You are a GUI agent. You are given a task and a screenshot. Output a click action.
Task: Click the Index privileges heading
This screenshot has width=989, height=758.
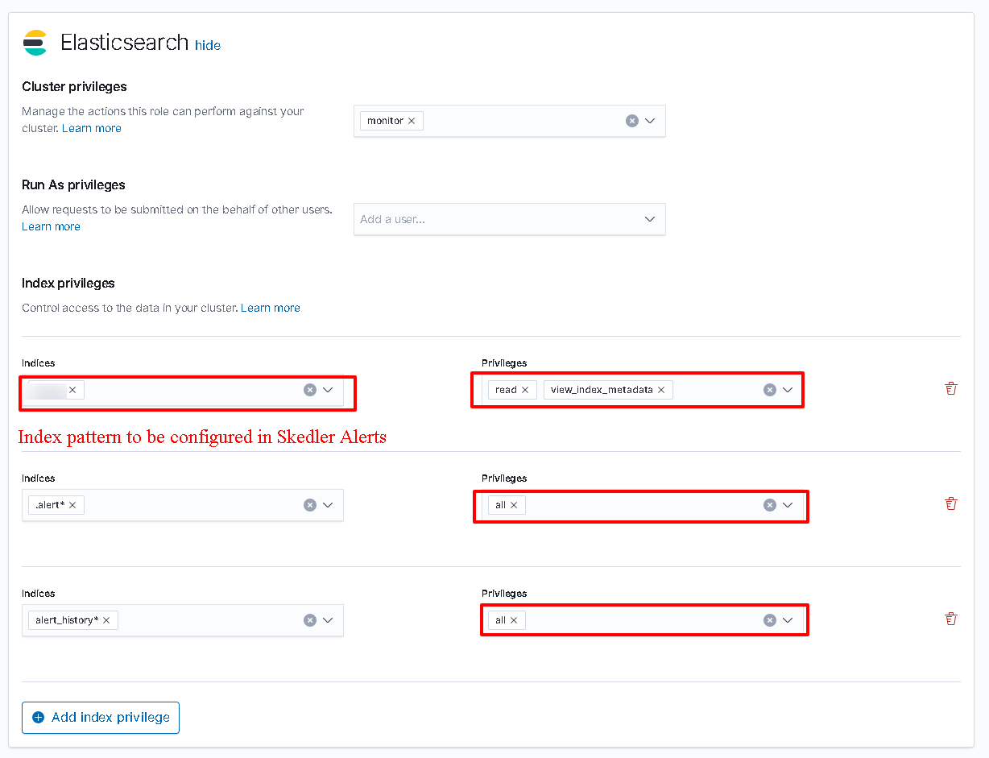coord(68,284)
